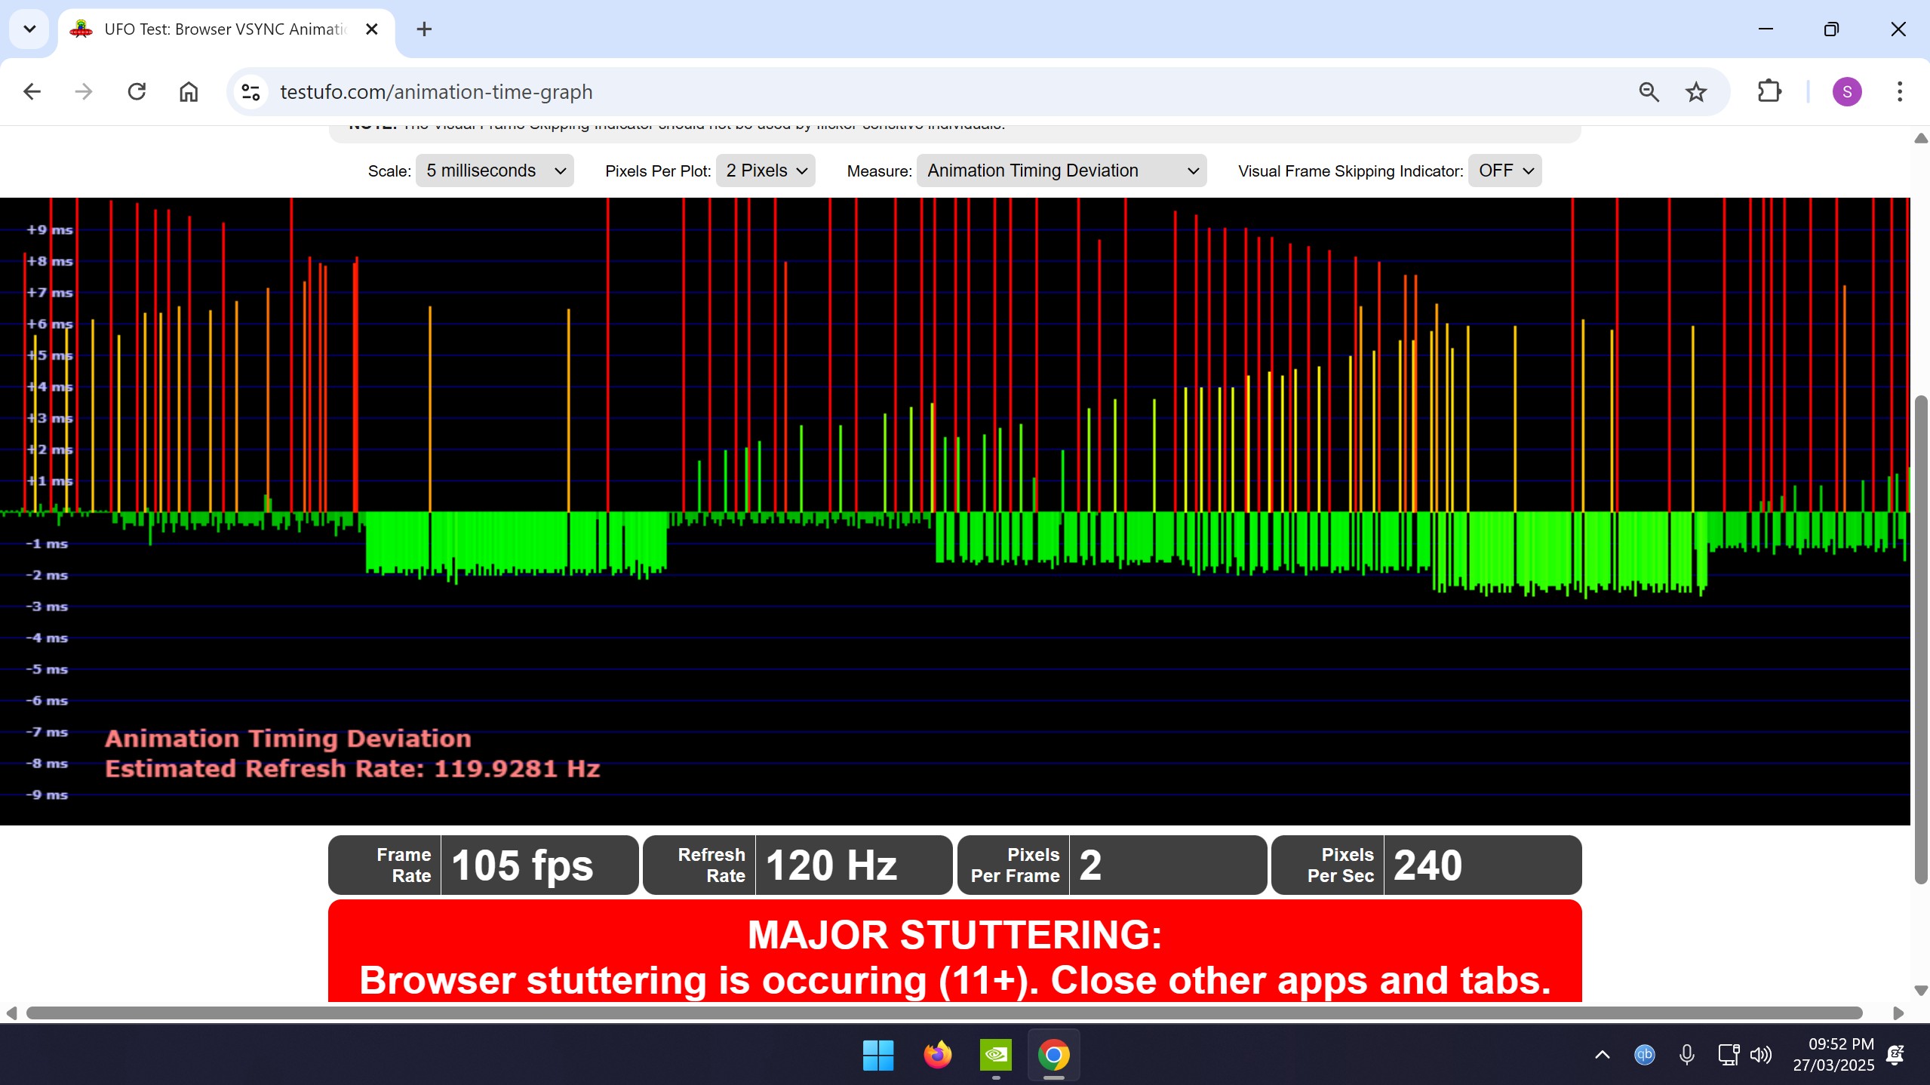Image resolution: width=1930 pixels, height=1085 pixels.
Task: Open the Chrome profile avatar S
Action: (x=1847, y=92)
